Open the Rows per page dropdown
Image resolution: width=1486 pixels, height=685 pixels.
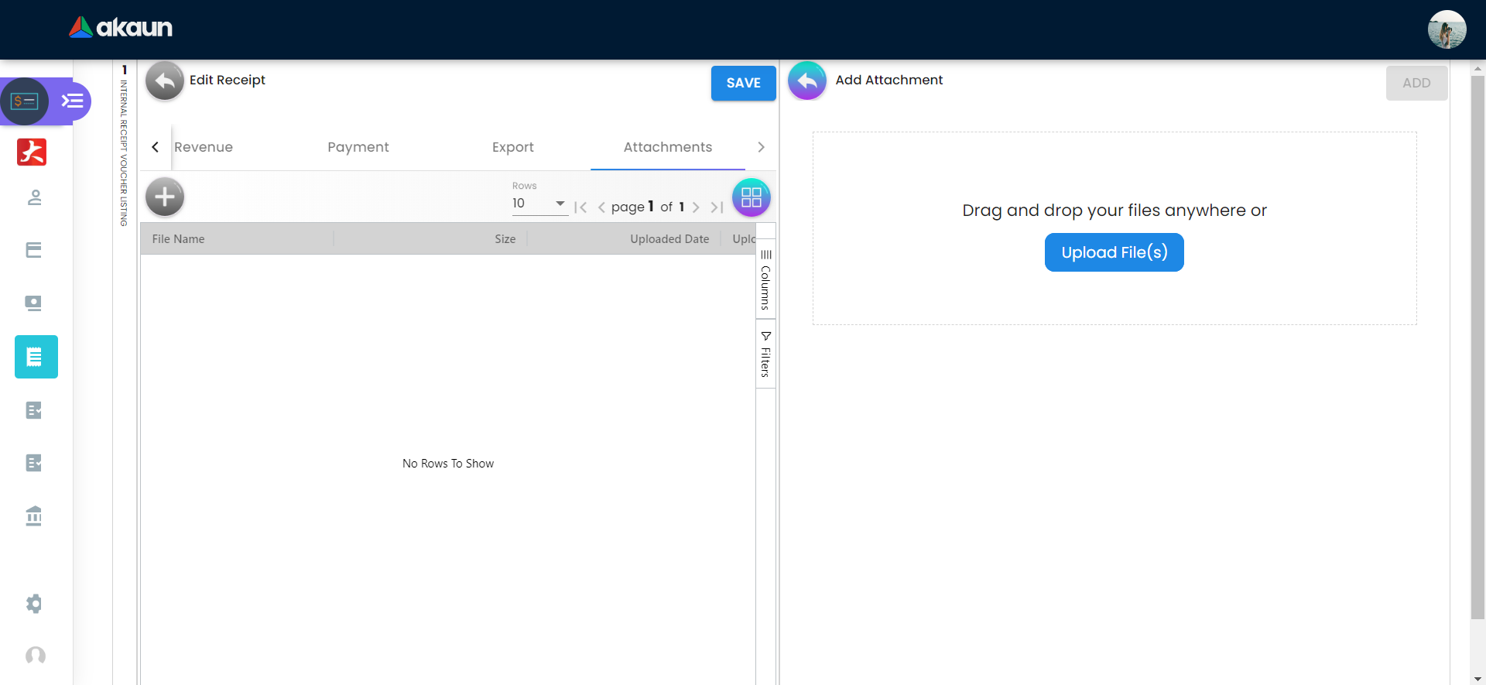click(539, 204)
